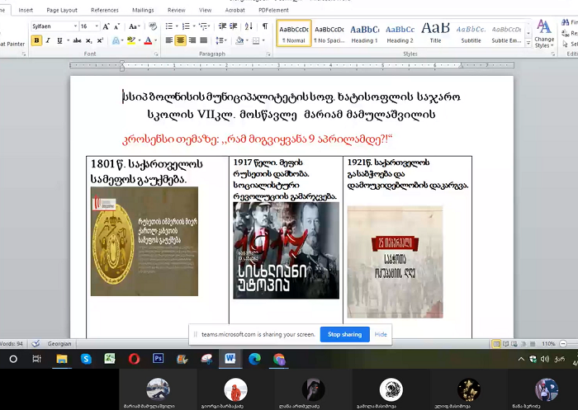Open the line spacing dropdown
The image size is (578, 410).
(x=221, y=40)
